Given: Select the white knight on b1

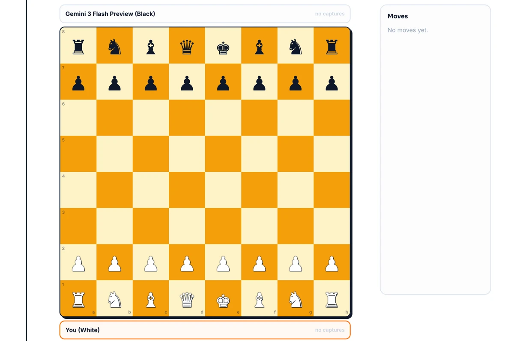Looking at the screenshot, I should coord(114,300).
